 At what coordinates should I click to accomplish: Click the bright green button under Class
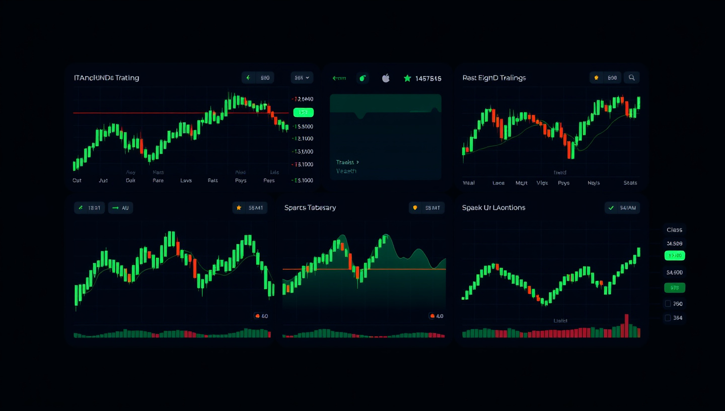[x=675, y=256]
